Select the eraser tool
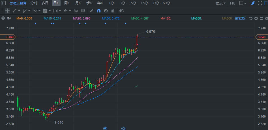This screenshot has height=130, width=268. (x=92, y=11)
